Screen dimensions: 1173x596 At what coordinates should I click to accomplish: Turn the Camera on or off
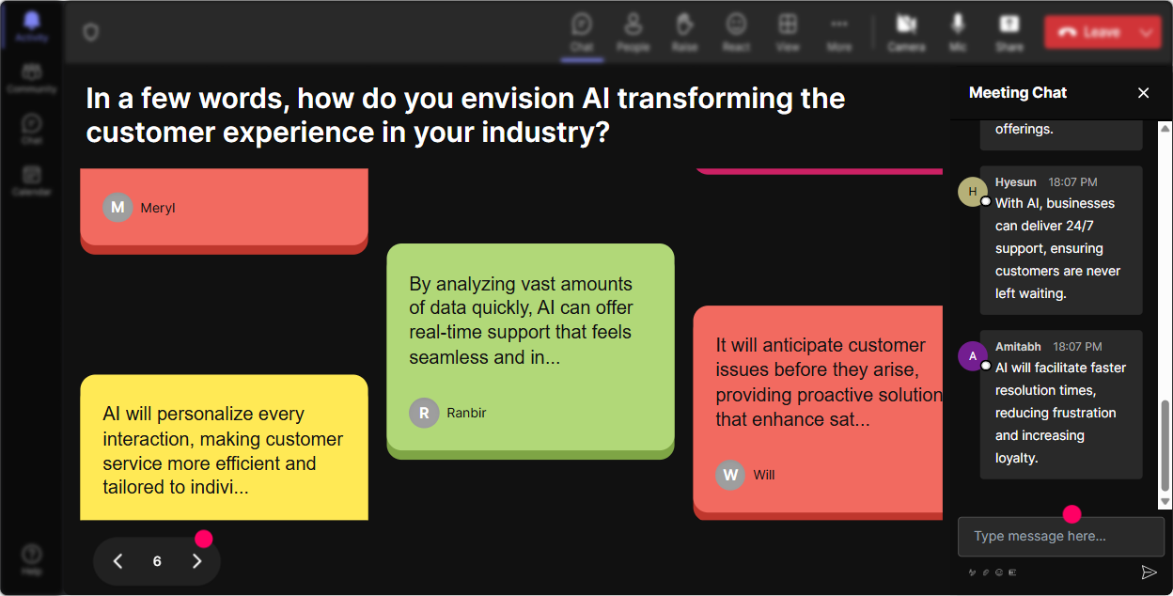pyautogui.click(x=906, y=32)
